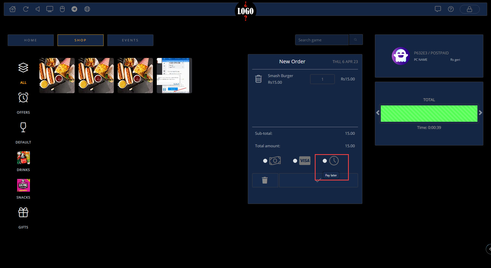Select the SHOP tab
The image size is (491, 268).
pos(81,40)
